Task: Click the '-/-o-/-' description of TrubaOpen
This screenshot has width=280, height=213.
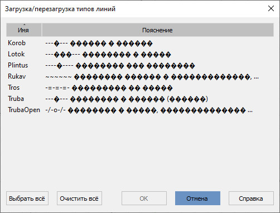Action: tap(149, 110)
